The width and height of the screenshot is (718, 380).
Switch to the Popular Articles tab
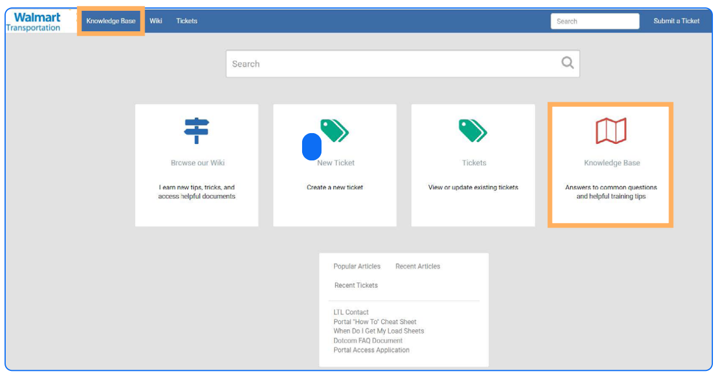click(x=357, y=266)
